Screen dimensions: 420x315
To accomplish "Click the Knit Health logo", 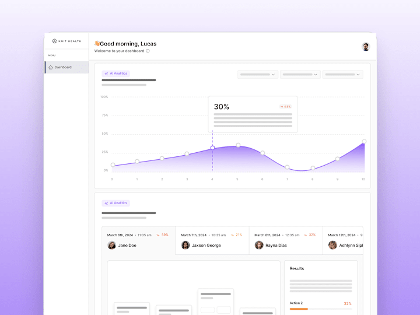I will pyautogui.click(x=66, y=41).
